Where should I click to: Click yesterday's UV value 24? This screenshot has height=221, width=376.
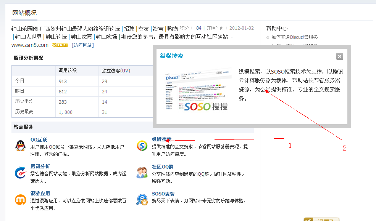point(105,92)
